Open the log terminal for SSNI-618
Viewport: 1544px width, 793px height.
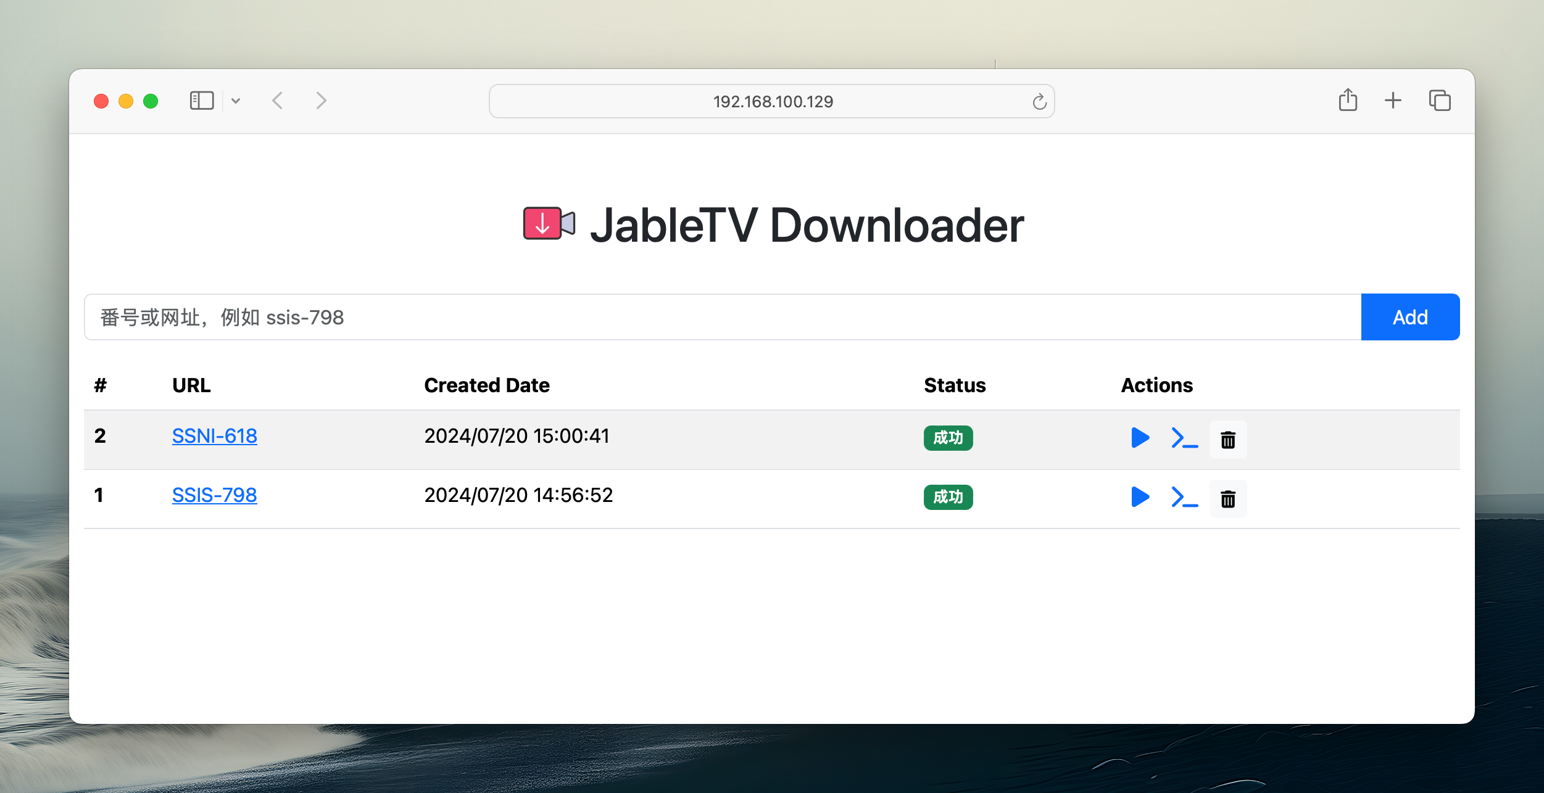tap(1184, 439)
